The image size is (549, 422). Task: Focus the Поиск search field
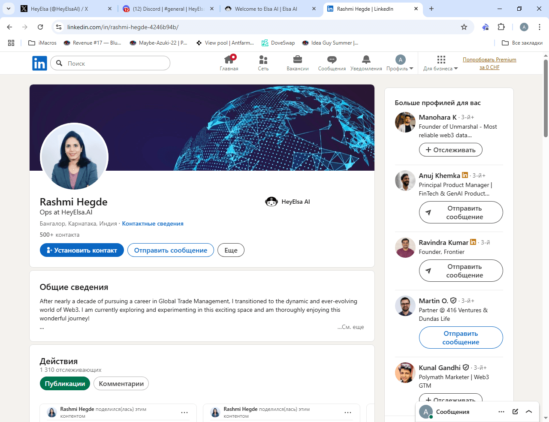tap(110, 63)
